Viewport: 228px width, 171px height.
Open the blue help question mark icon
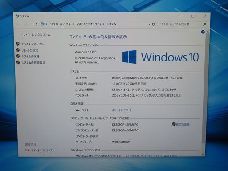pos(203,32)
